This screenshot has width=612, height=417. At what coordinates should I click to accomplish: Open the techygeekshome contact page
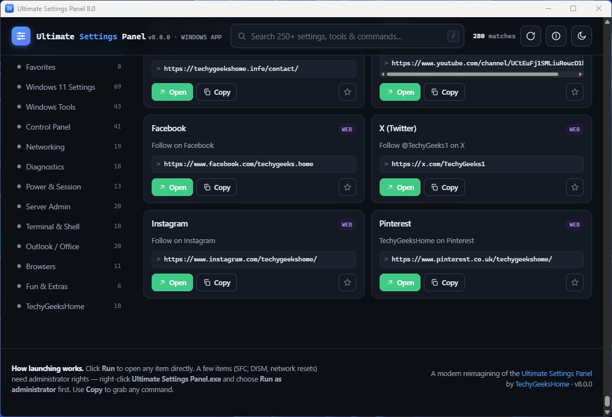click(172, 92)
